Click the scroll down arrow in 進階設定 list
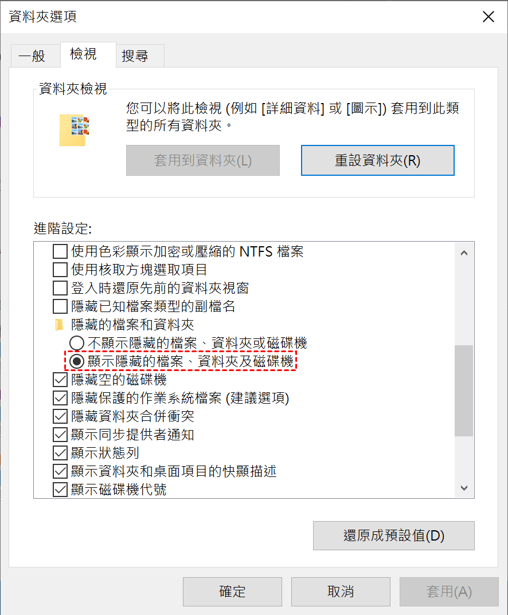508x615 pixels. [x=464, y=488]
